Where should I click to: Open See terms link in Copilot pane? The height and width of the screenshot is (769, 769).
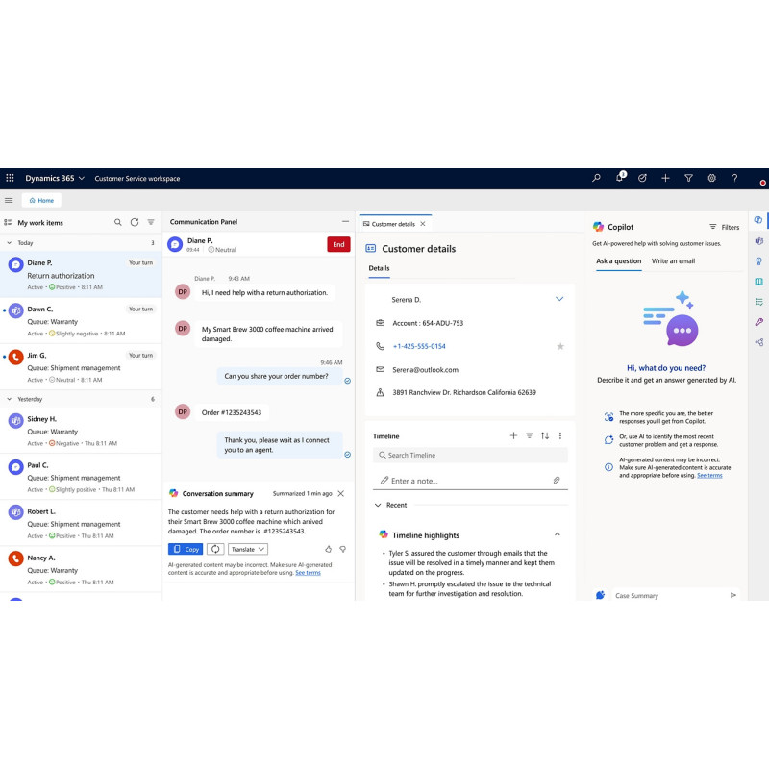point(709,475)
